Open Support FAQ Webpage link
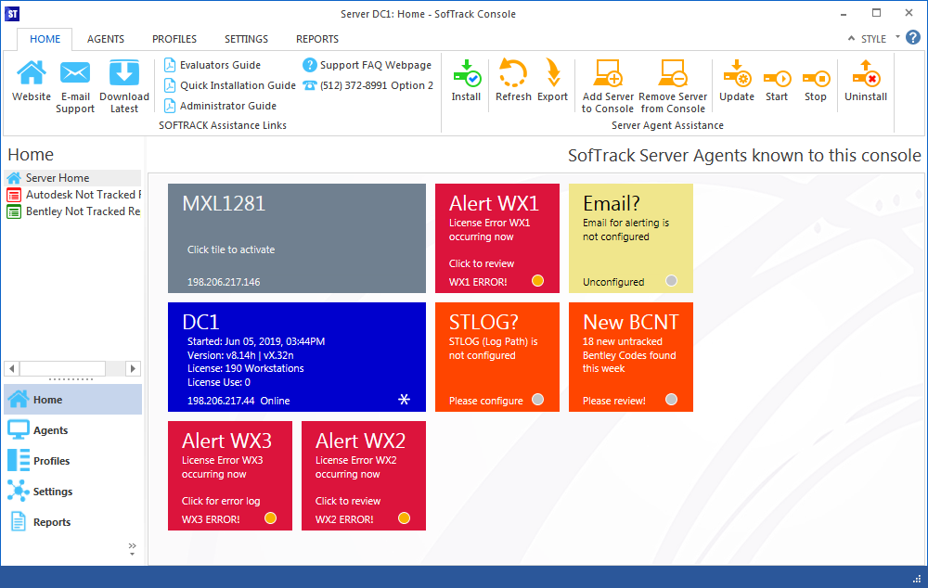The height and width of the screenshot is (588, 928). pos(367,65)
